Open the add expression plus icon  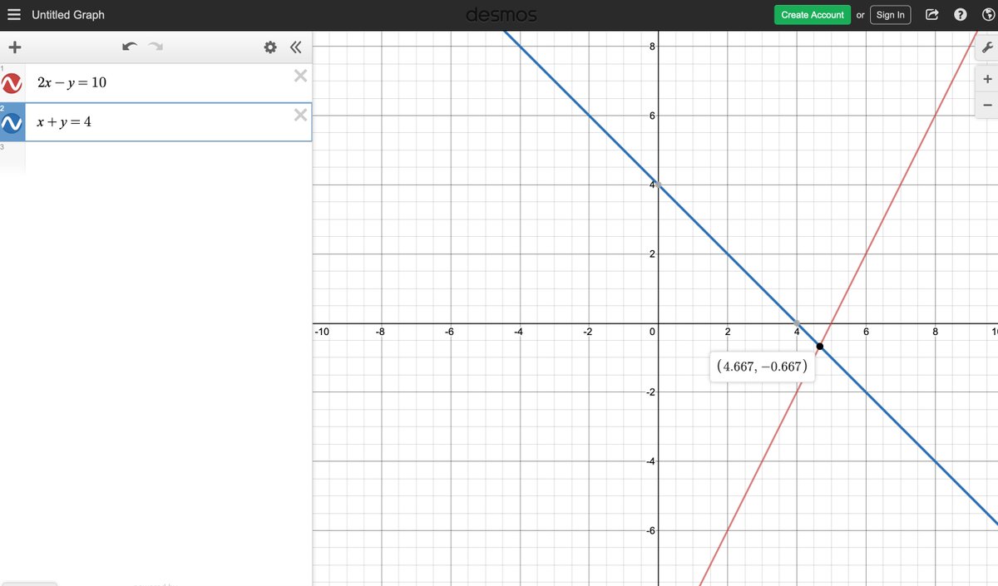tap(14, 47)
